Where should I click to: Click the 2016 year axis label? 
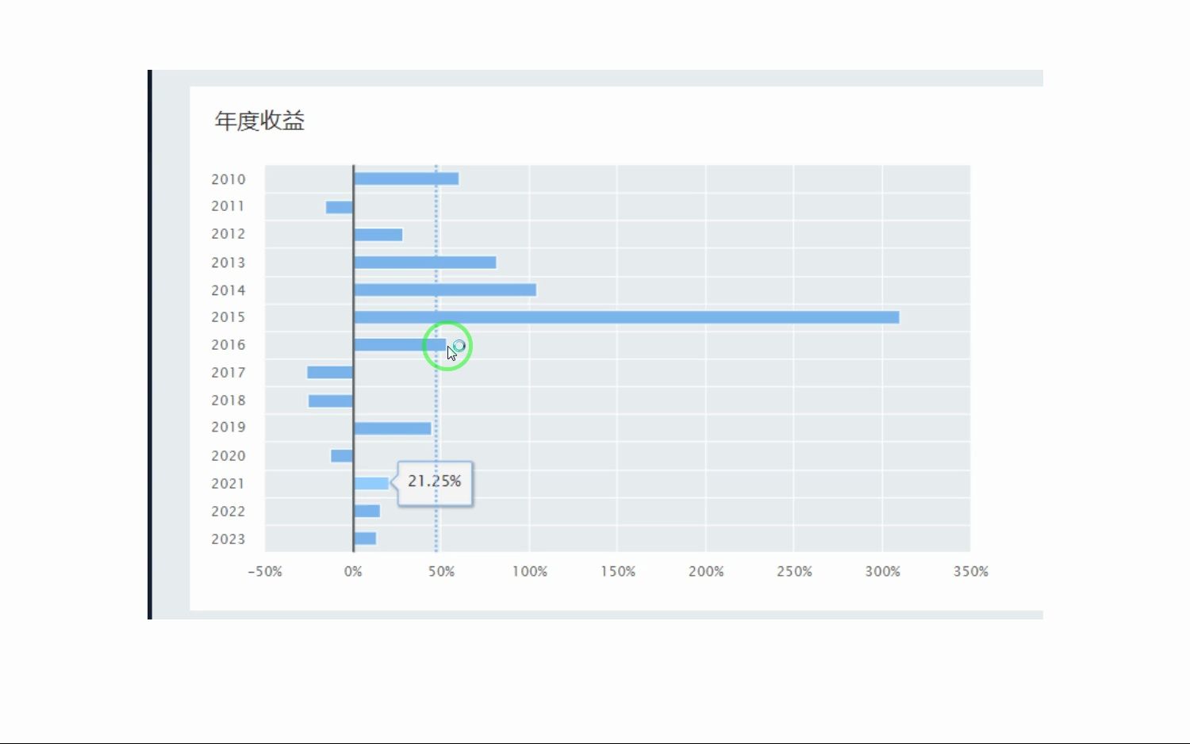click(228, 345)
